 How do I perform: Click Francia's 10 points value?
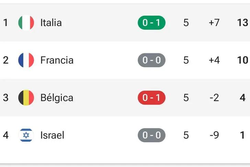point(242,60)
